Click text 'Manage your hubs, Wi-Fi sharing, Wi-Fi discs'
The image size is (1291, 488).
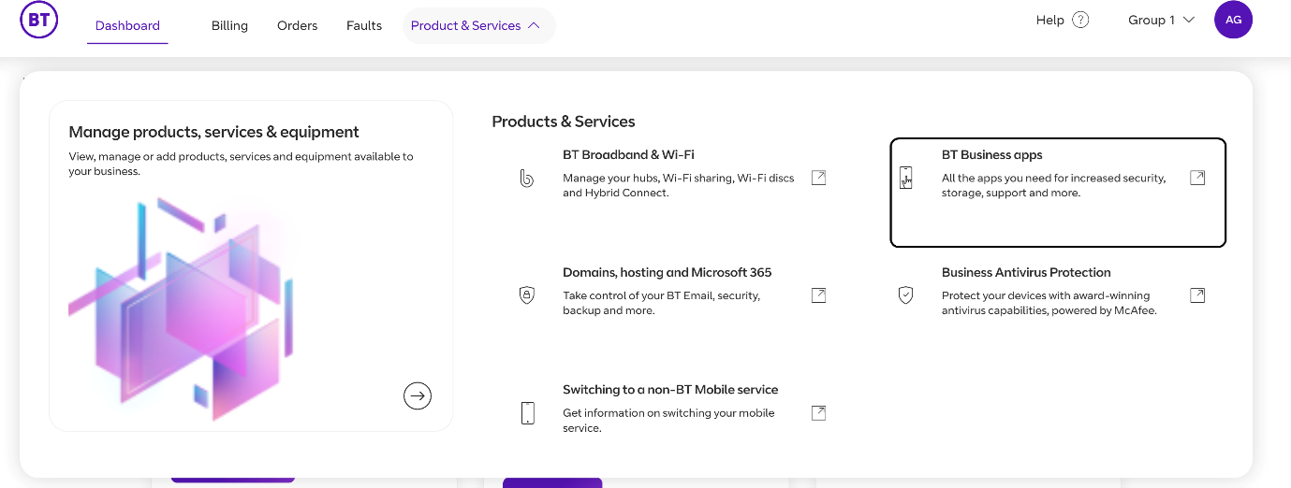click(x=679, y=178)
